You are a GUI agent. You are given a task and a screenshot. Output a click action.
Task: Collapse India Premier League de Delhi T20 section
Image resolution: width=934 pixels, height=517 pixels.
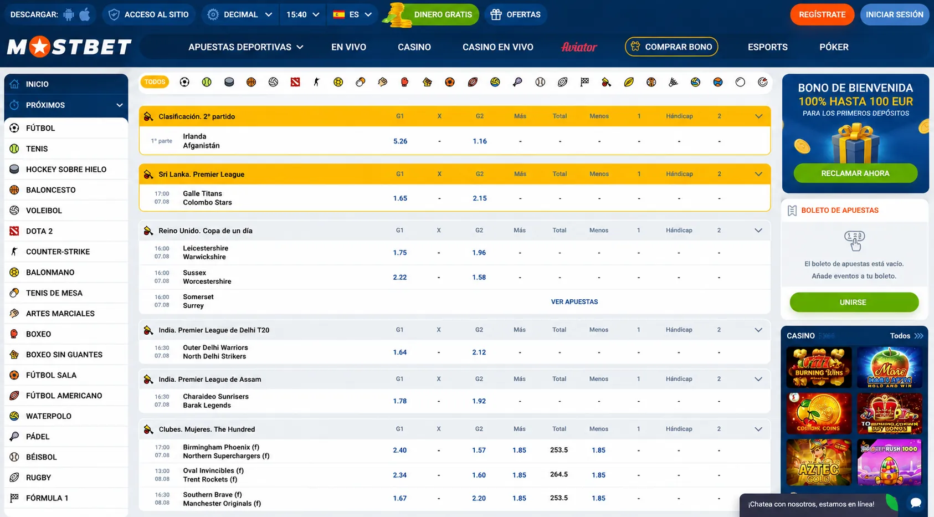[x=758, y=330]
